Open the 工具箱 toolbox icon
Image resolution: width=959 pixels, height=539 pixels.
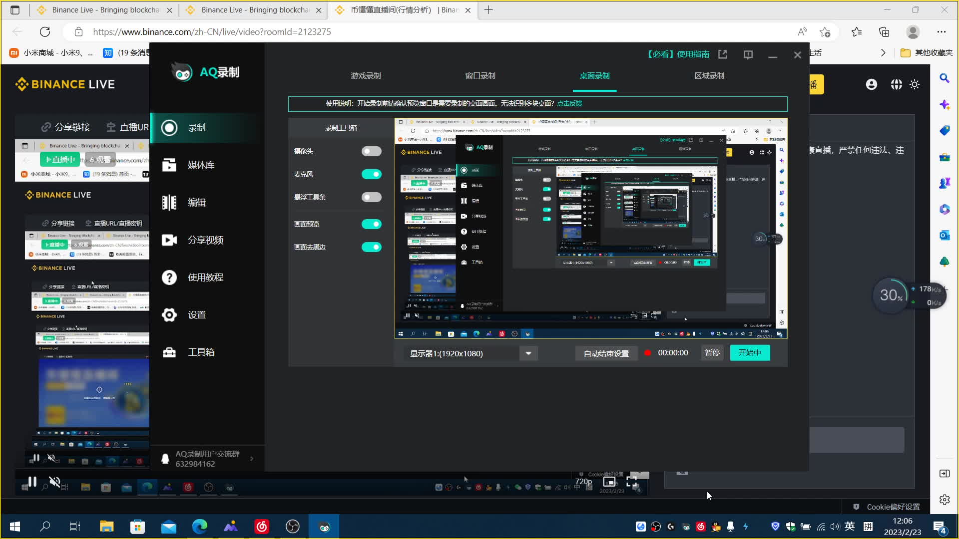pos(169,352)
